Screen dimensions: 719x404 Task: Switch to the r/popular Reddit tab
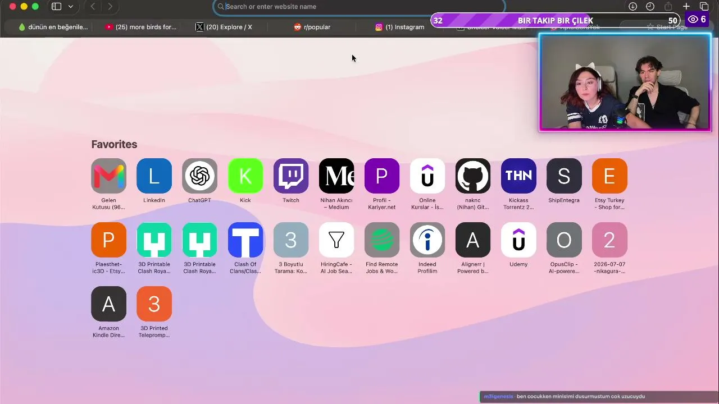(x=312, y=27)
